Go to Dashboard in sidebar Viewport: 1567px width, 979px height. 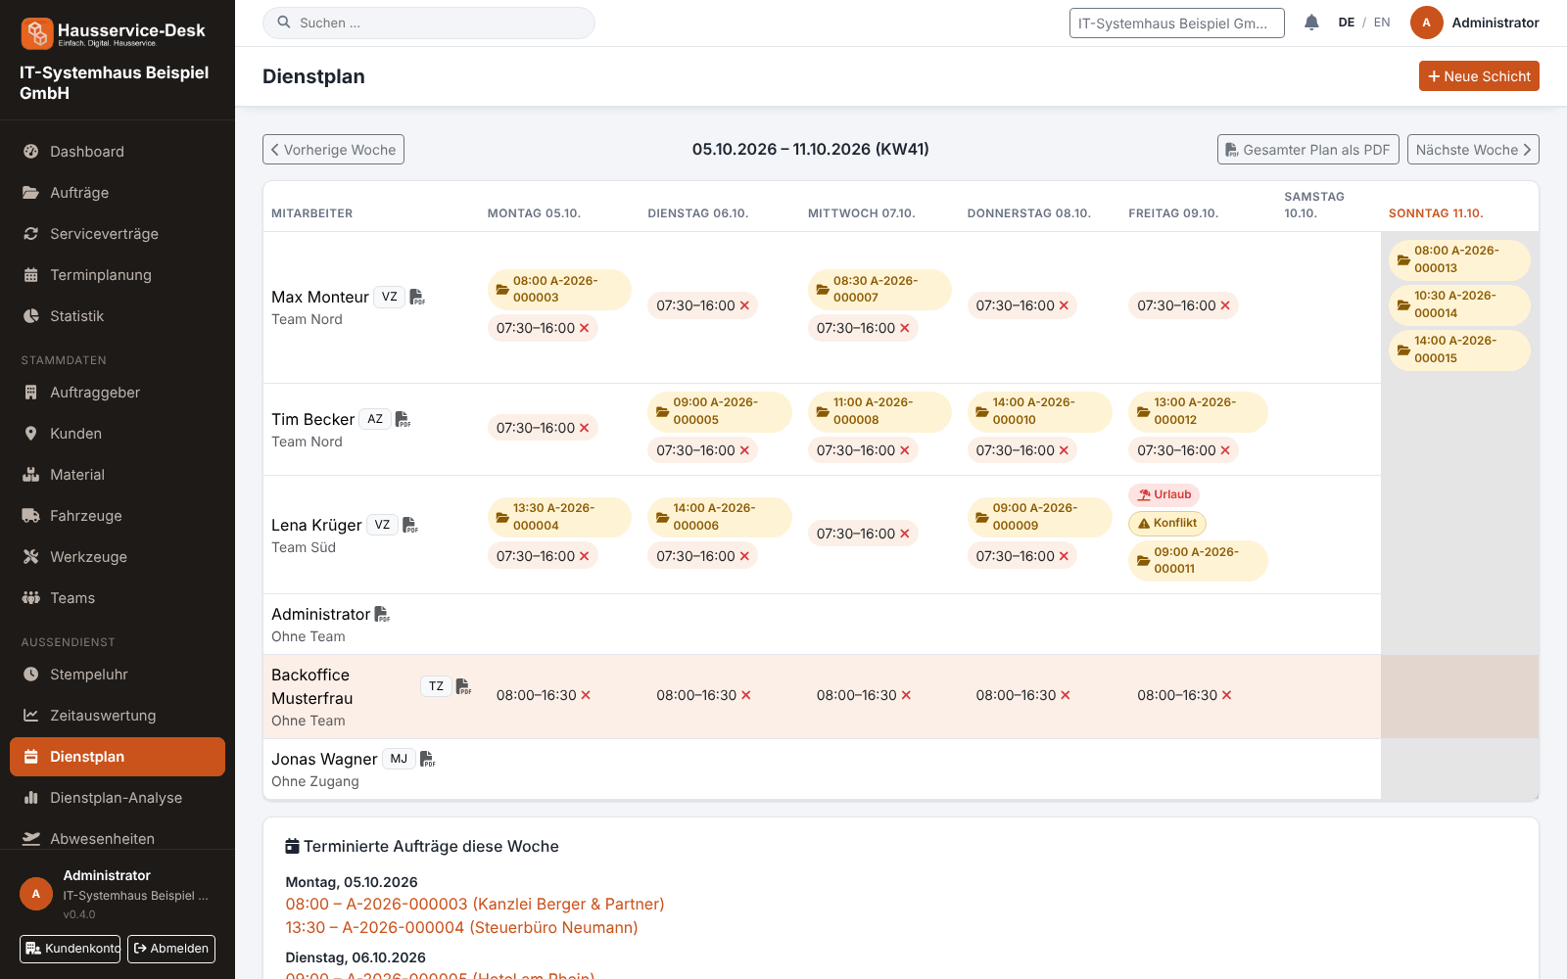118,152
